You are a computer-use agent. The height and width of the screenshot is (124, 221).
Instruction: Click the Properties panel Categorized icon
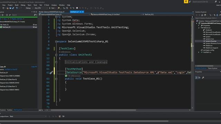pos(196,77)
